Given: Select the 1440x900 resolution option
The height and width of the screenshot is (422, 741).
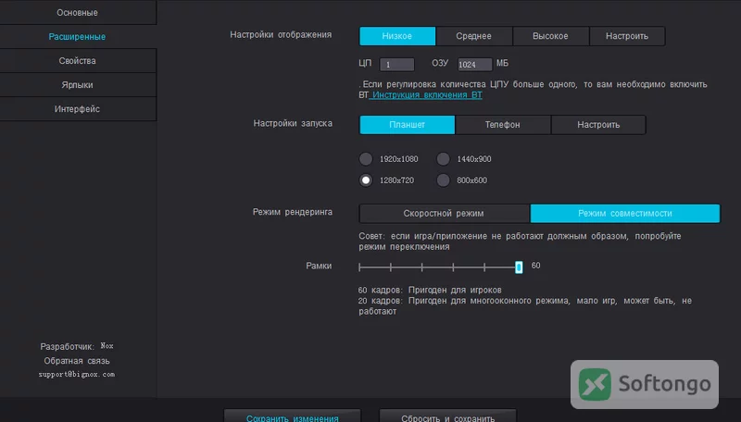Looking at the screenshot, I should (444, 159).
